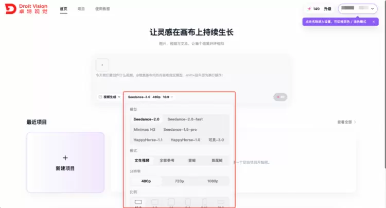Click the 新建项目 new project card
The image size is (386, 208).
(x=65, y=162)
